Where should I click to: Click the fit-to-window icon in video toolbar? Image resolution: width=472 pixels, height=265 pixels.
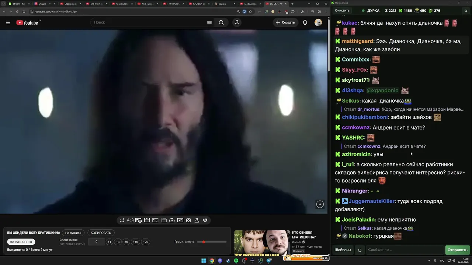tap(155, 220)
